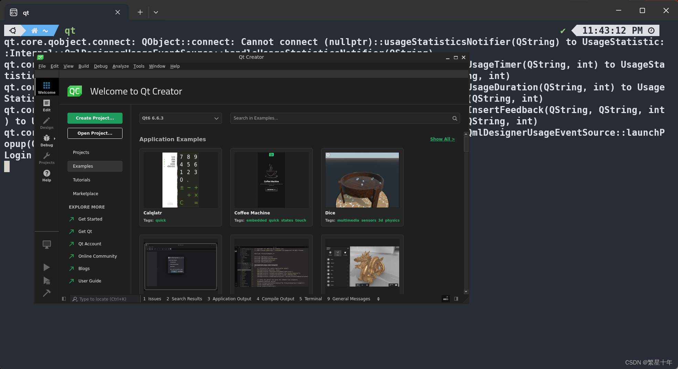Open Debug mode bug icon

(x=47, y=141)
